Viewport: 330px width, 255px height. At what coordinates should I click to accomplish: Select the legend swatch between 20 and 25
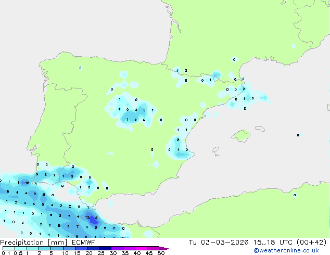(x=93, y=248)
